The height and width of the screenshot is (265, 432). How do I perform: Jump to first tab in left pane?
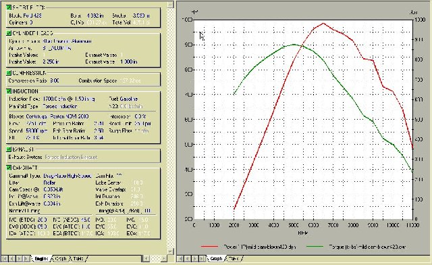click(x=5, y=259)
